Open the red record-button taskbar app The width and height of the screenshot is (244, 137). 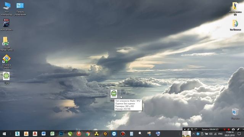point(123,134)
